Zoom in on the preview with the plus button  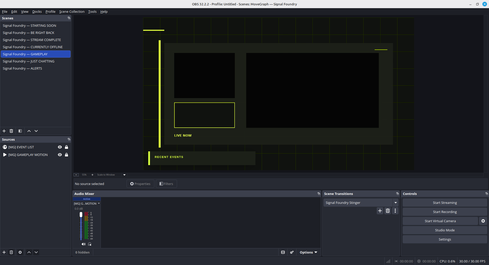pos(92,175)
